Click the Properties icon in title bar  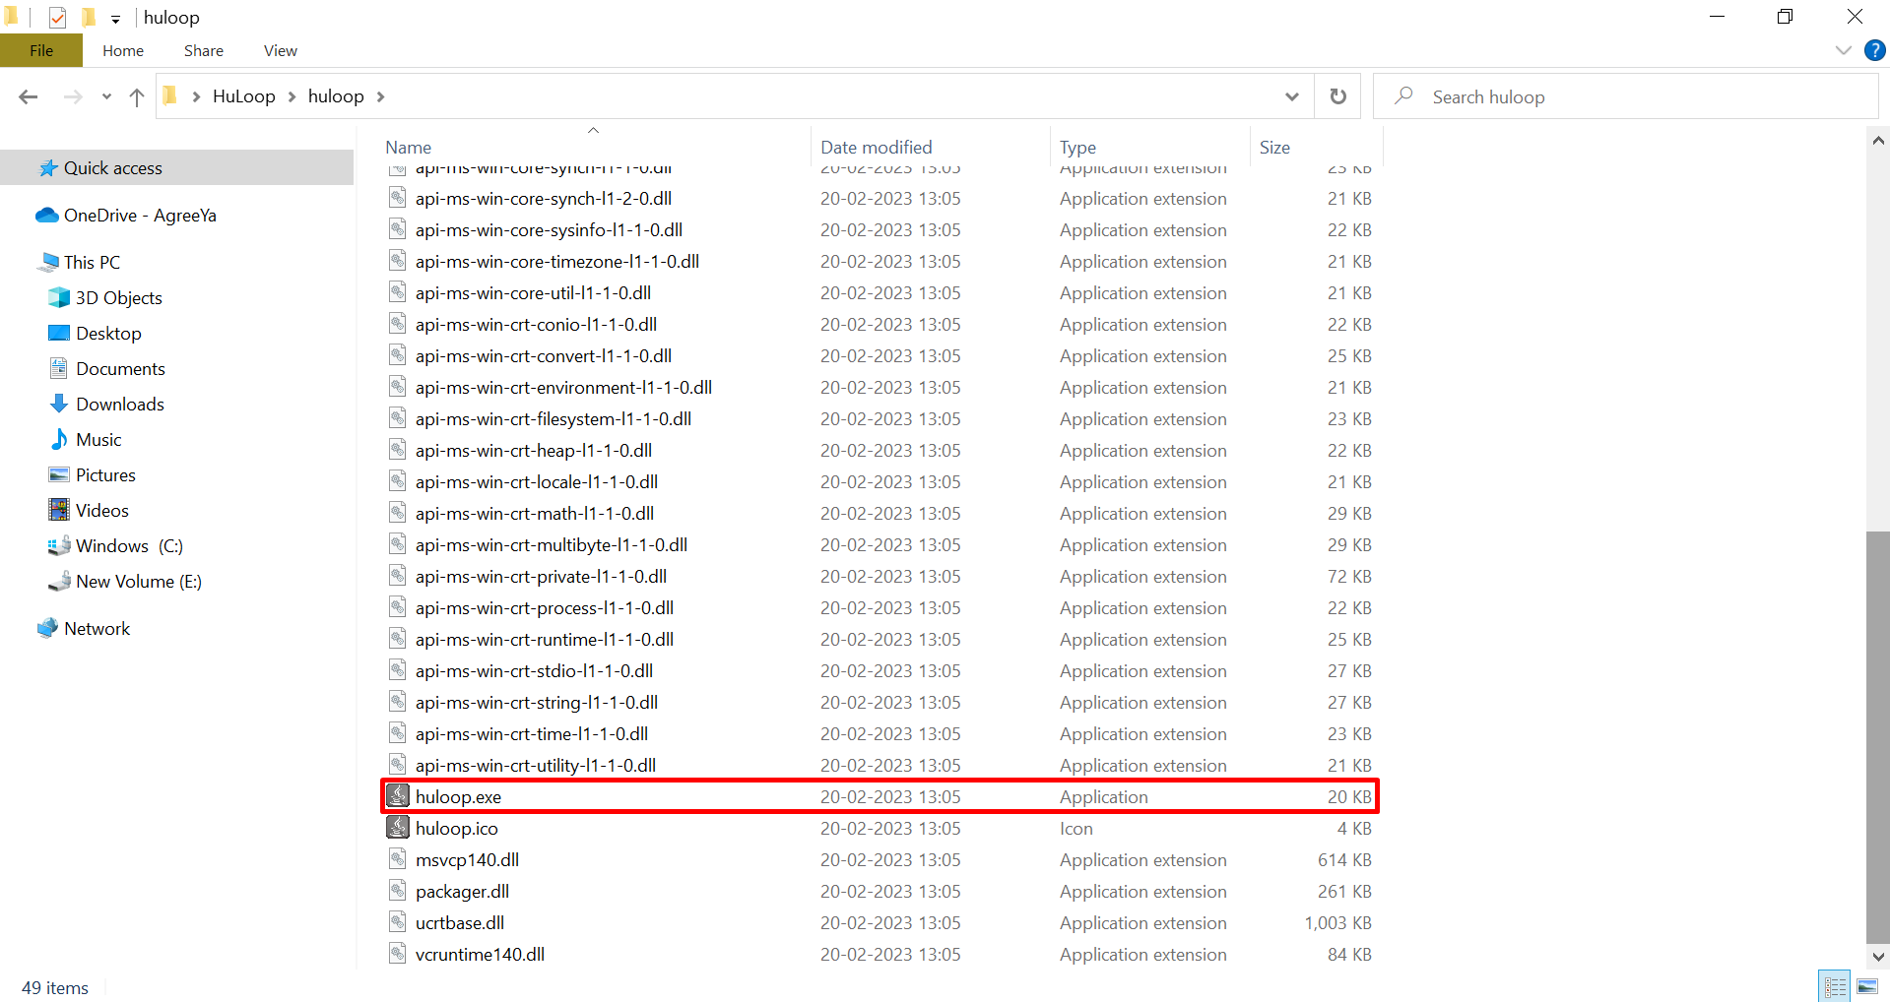57,18
